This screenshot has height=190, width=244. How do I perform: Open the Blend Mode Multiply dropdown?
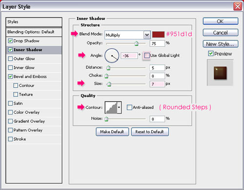127,35
